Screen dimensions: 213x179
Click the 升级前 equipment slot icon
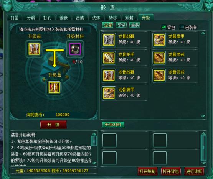click(x=34, y=49)
